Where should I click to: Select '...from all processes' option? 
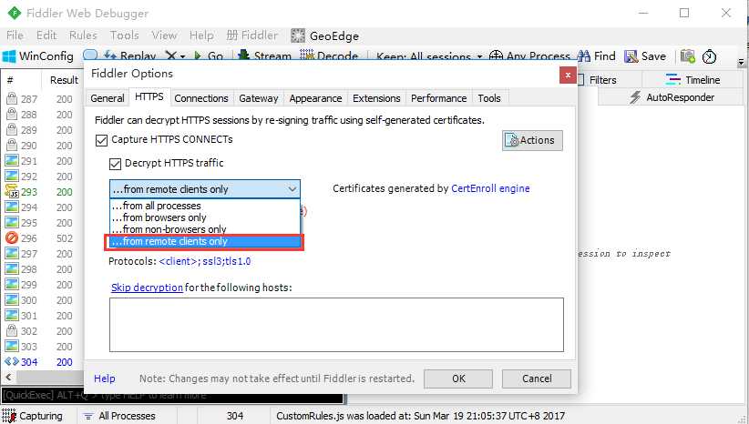click(x=205, y=206)
